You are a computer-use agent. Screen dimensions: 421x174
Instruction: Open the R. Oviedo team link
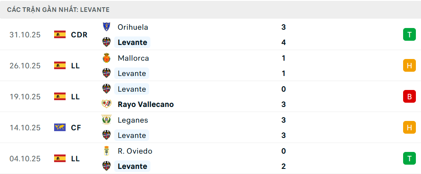pos(135,151)
